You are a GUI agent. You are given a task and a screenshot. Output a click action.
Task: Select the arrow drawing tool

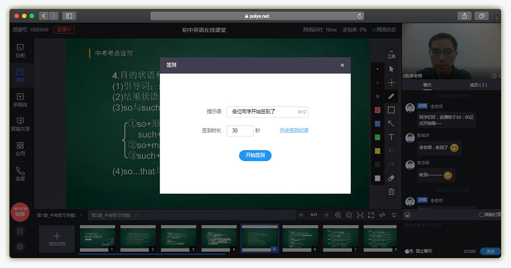tap(391, 124)
